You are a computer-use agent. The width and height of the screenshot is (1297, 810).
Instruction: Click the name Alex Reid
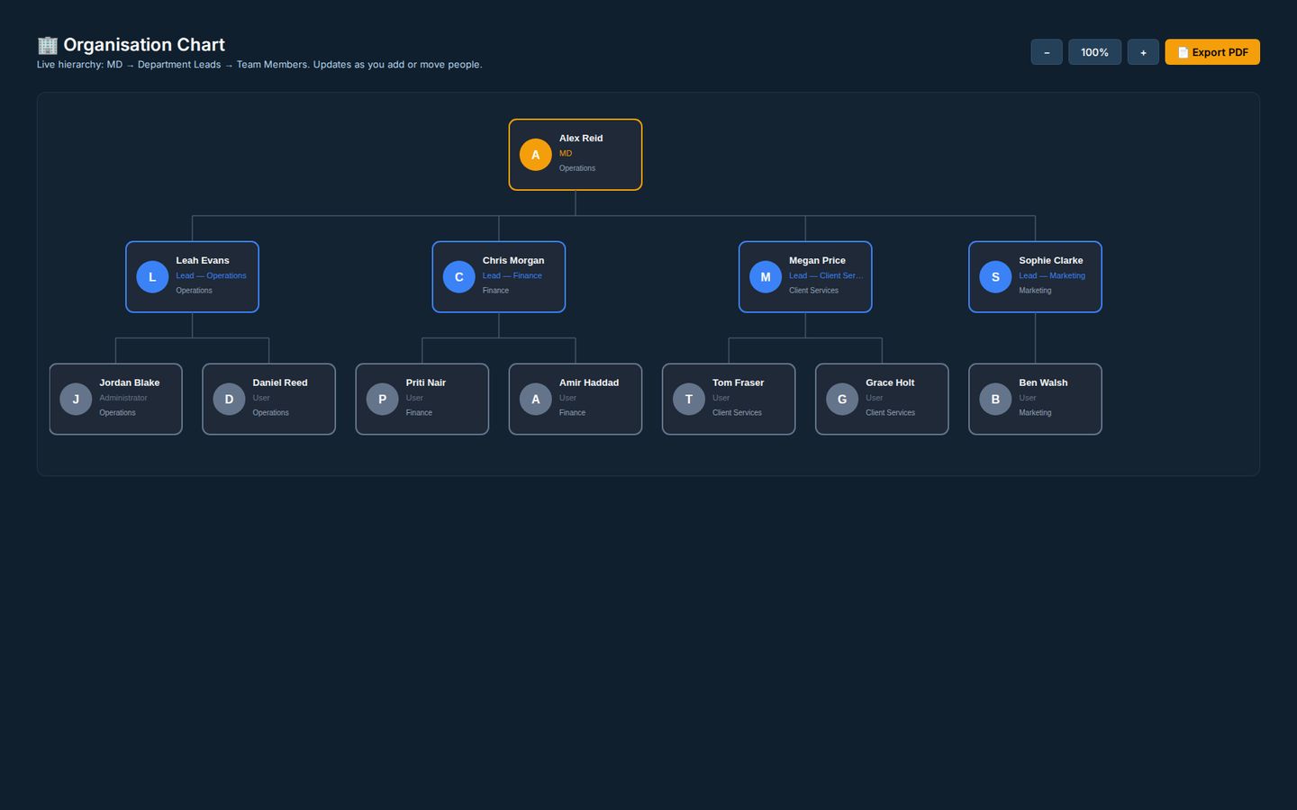tap(581, 139)
